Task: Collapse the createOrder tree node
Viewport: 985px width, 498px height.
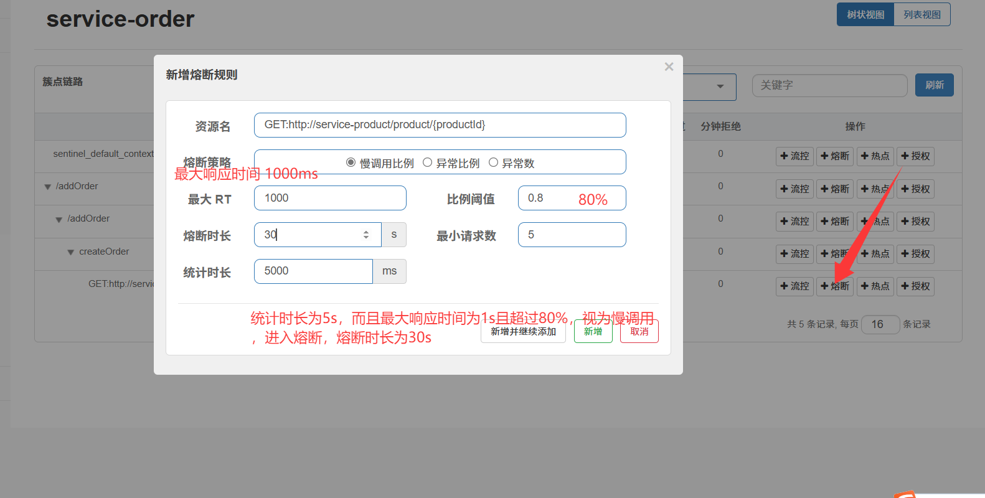Action: point(71,252)
